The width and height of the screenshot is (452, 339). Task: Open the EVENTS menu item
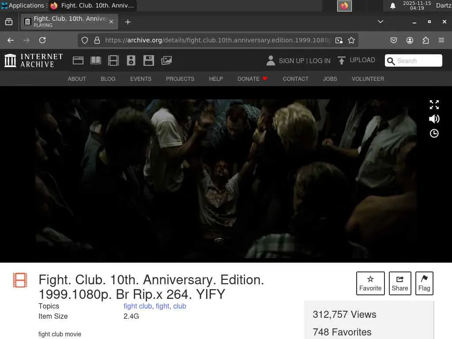[141, 79]
